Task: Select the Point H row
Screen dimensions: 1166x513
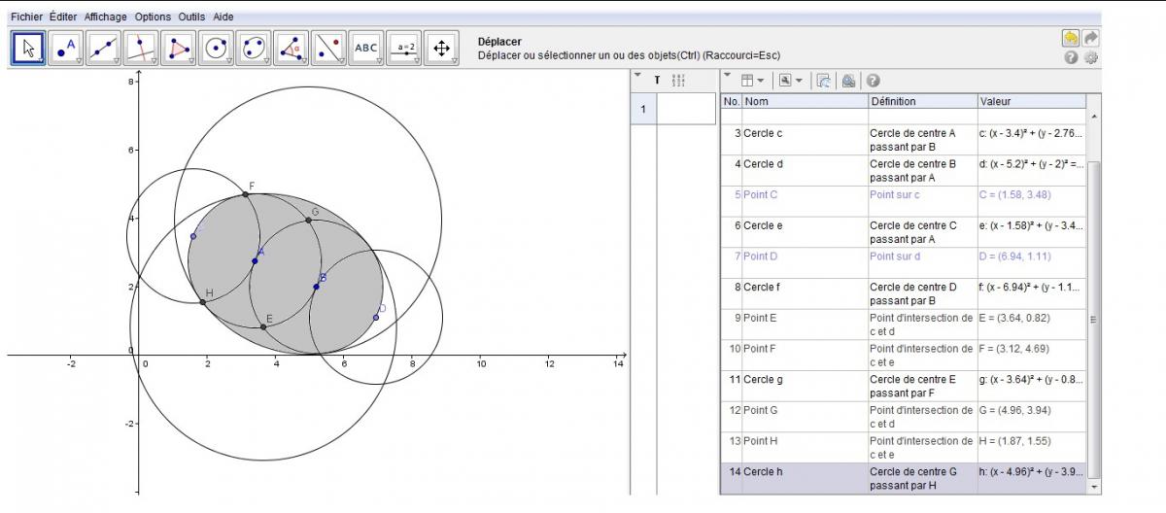Action: 904,448
